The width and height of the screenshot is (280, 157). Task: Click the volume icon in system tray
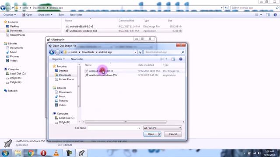[259, 153]
